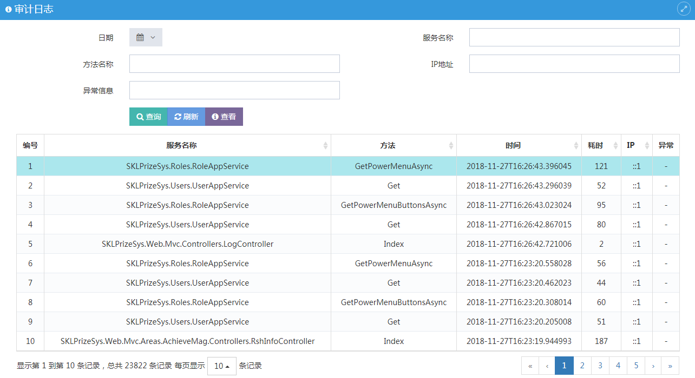Viewport: 695px width, 378px height.
Task: Select page 1 in pagination
Action: pos(564,366)
